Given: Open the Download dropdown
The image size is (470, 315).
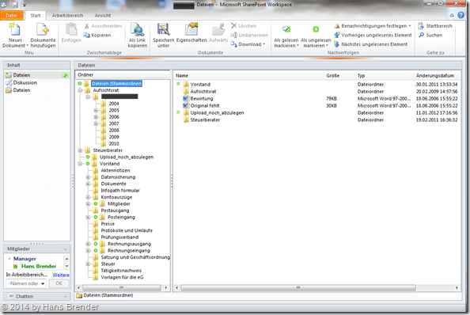Looking at the screenshot, I should tap(248, 44).
